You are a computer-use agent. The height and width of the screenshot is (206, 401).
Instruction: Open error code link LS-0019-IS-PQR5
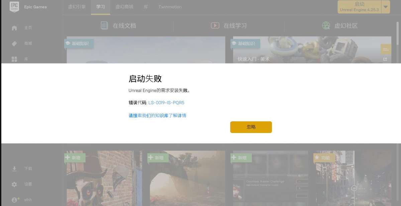point(166,103)
